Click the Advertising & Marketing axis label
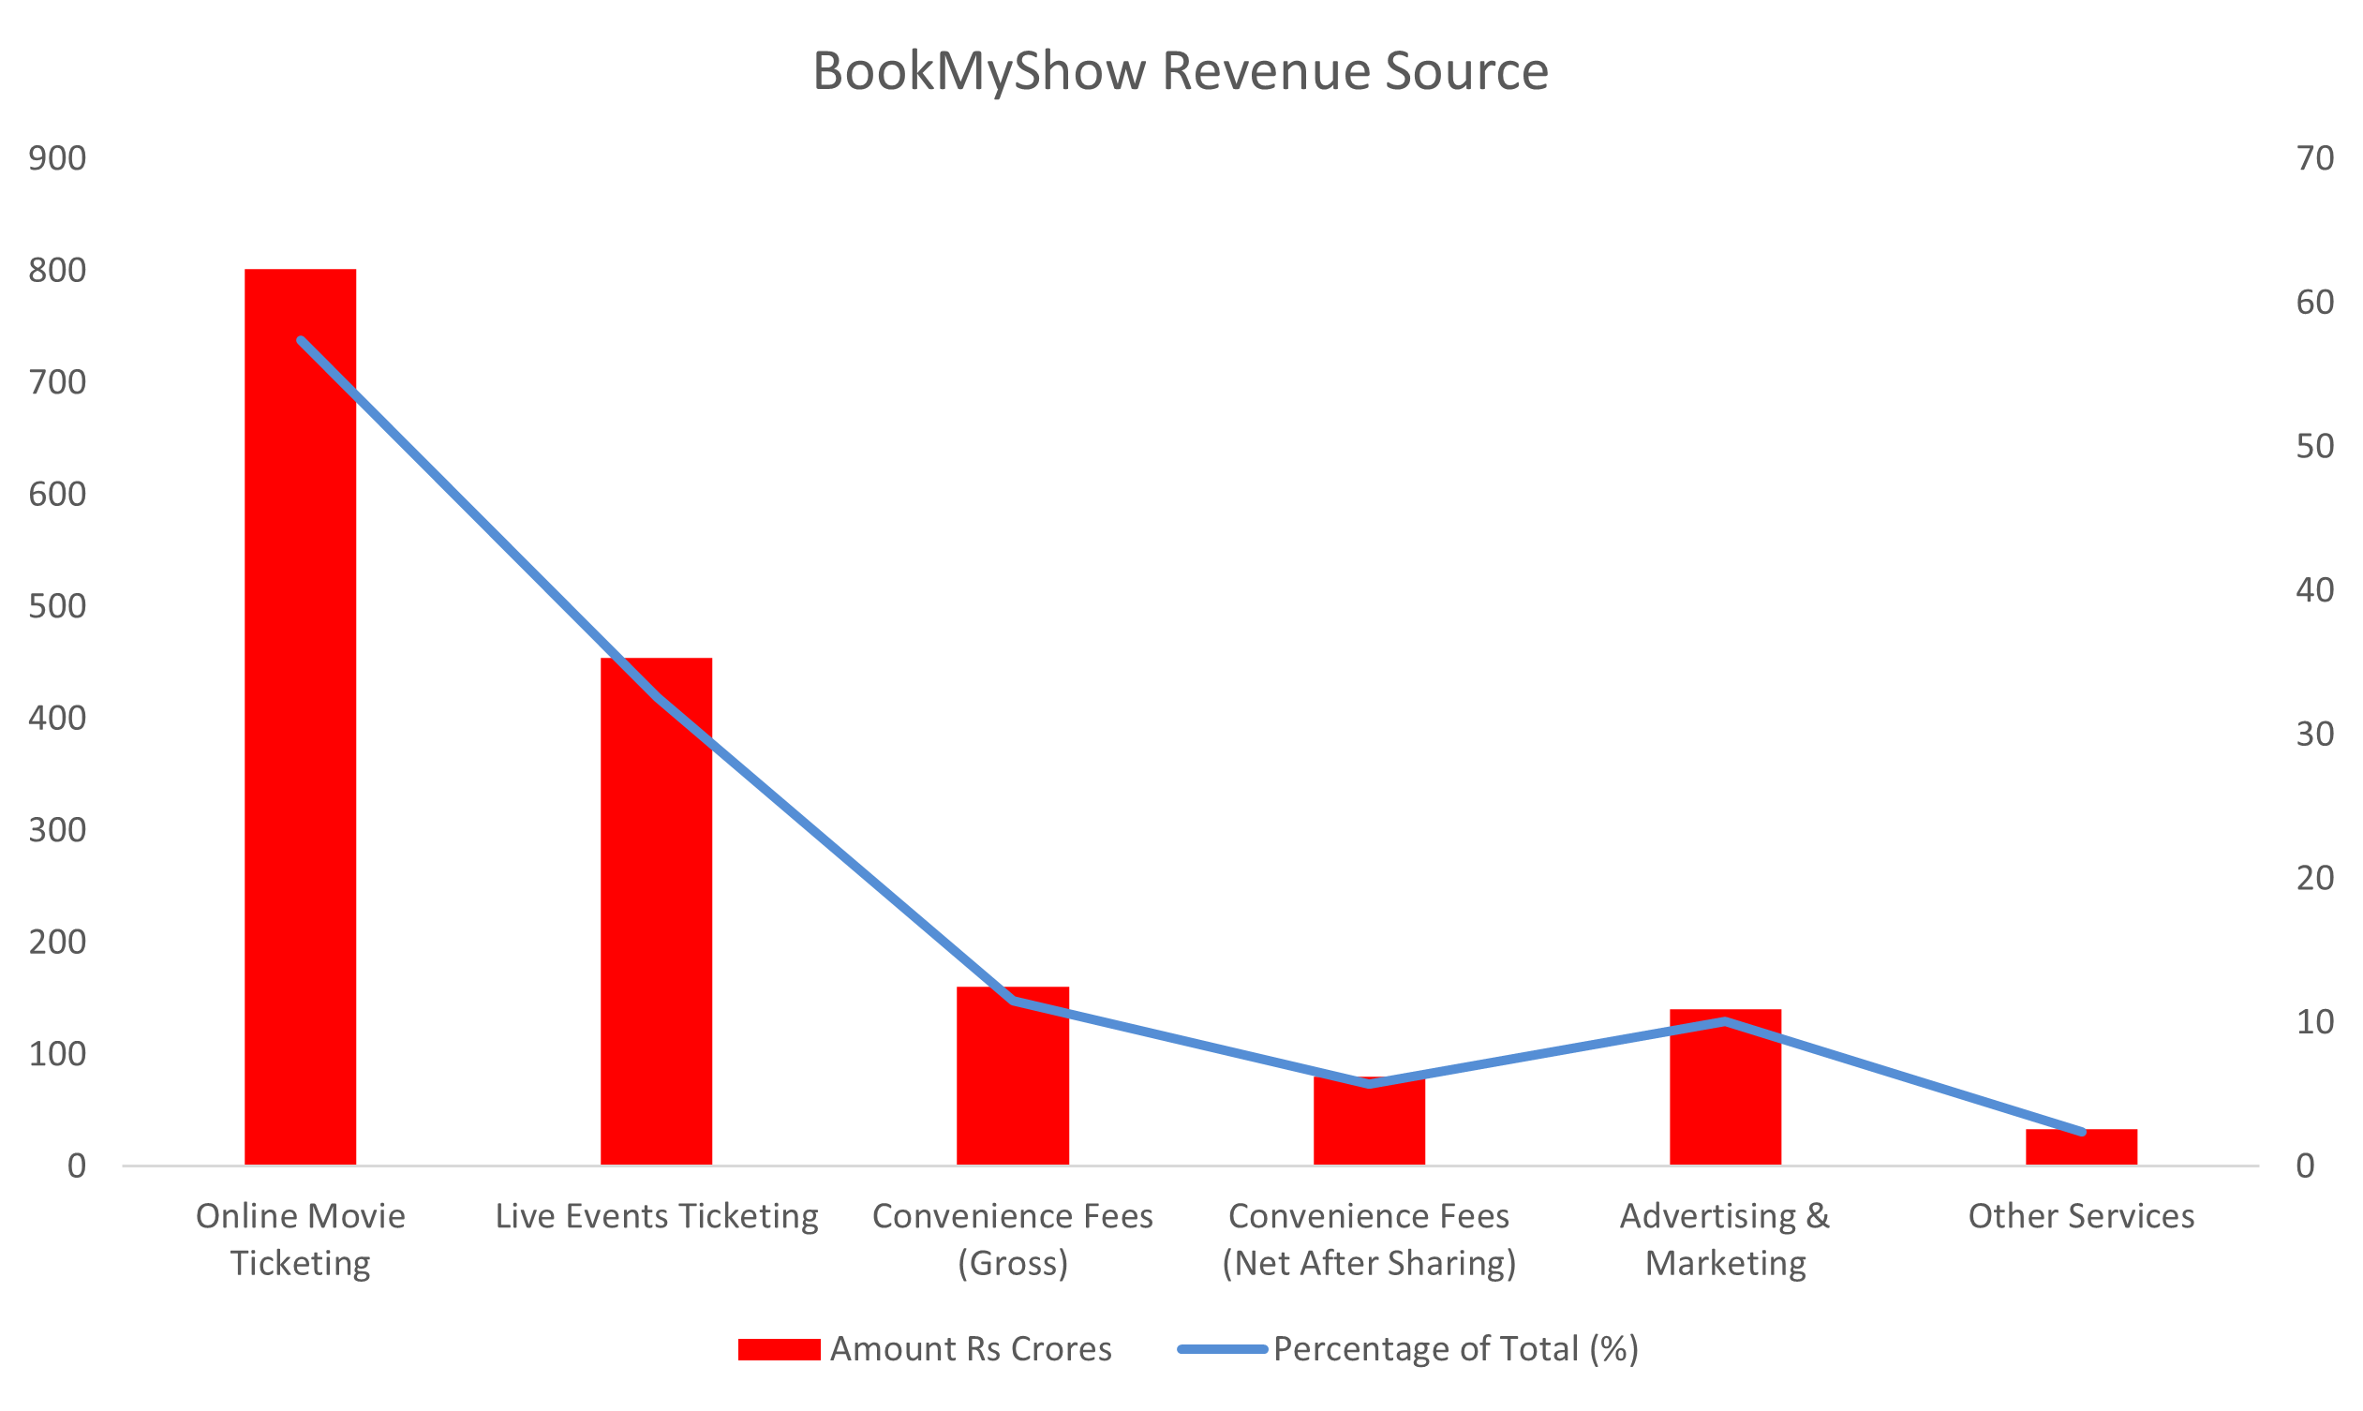 (x=1725, y=1239)
